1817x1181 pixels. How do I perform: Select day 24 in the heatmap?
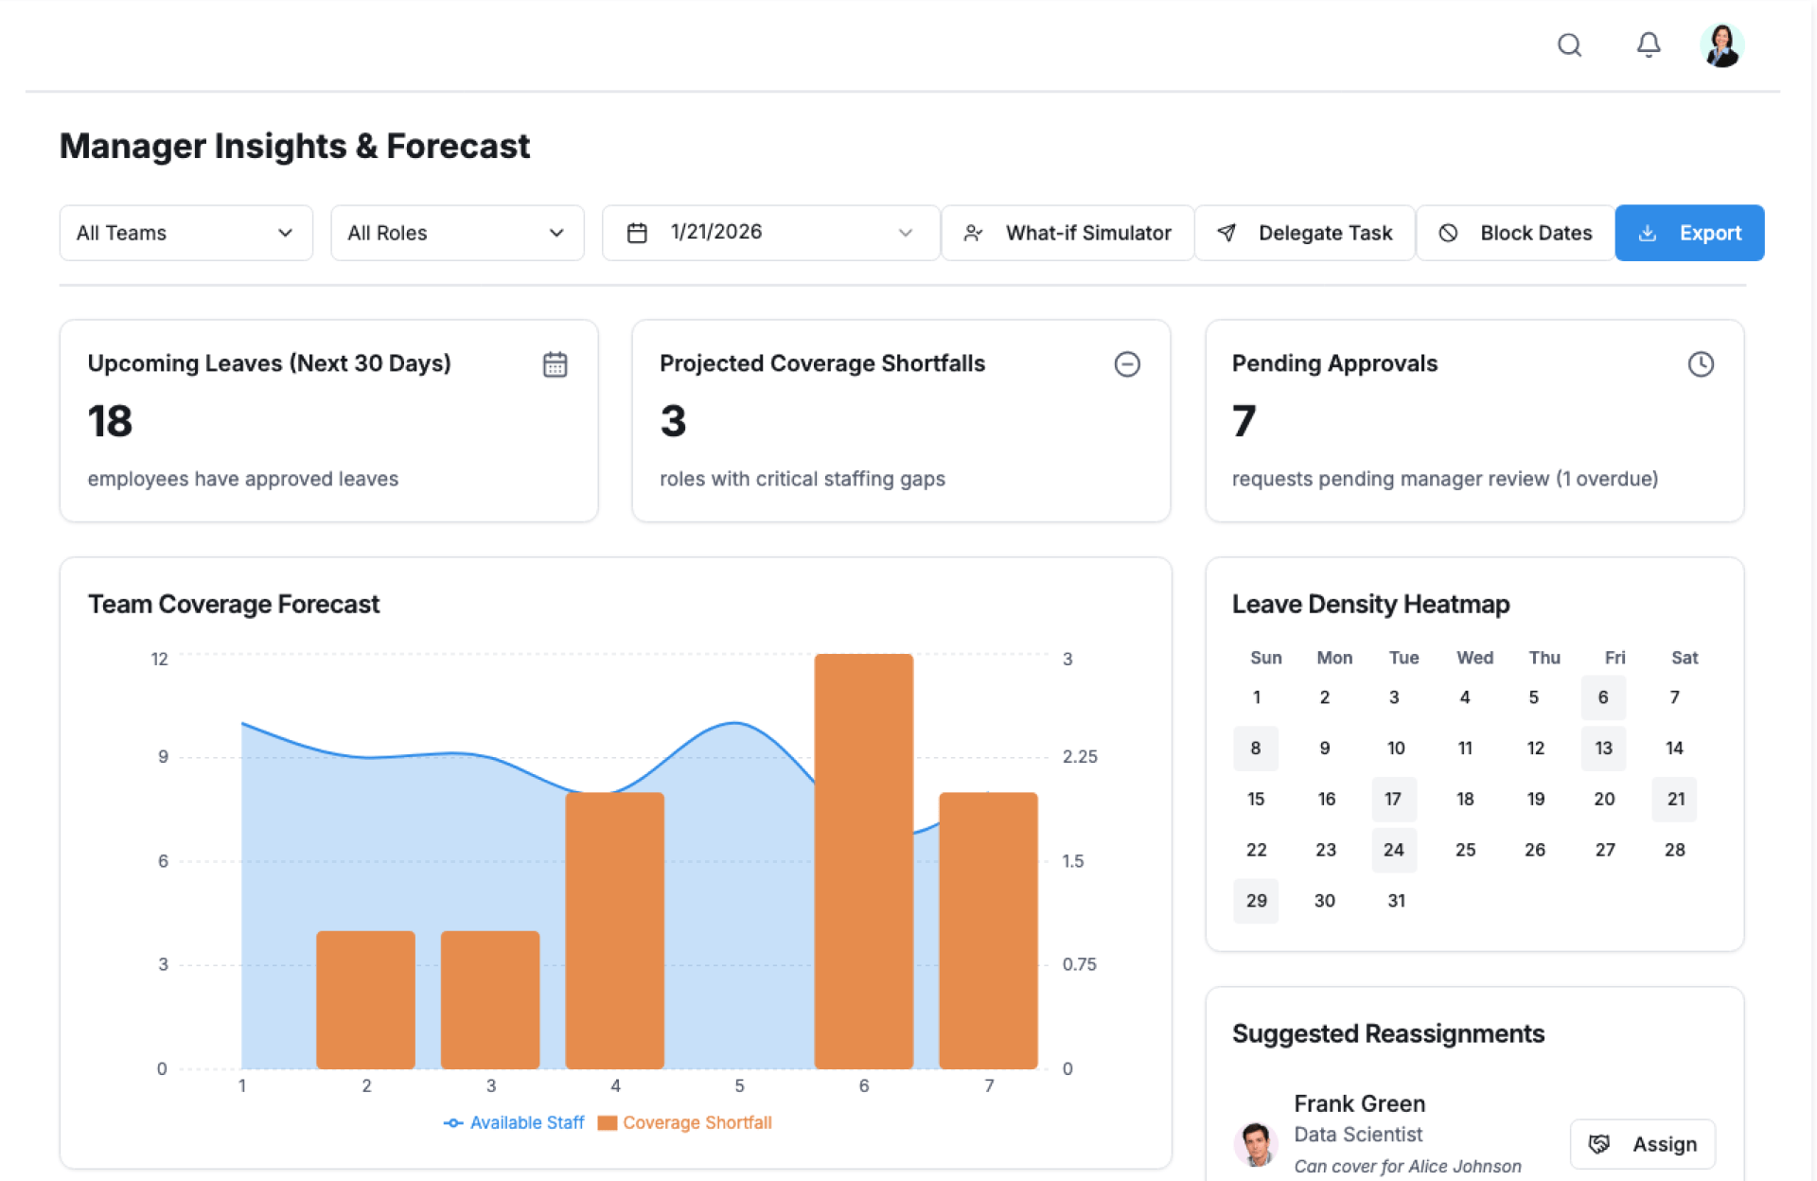1393,850
